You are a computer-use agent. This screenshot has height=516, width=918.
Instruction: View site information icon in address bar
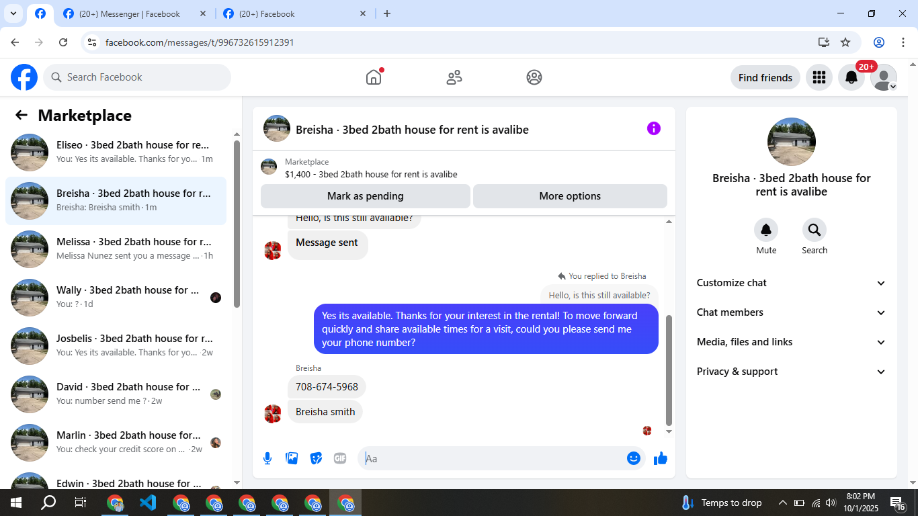coord(93,42)
